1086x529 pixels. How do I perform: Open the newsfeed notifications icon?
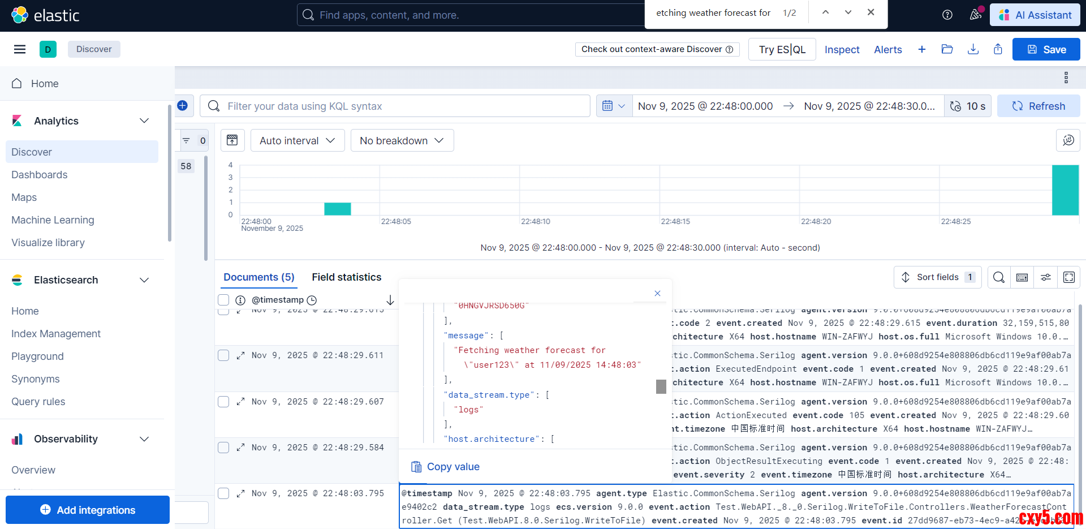tap(975, 15)
